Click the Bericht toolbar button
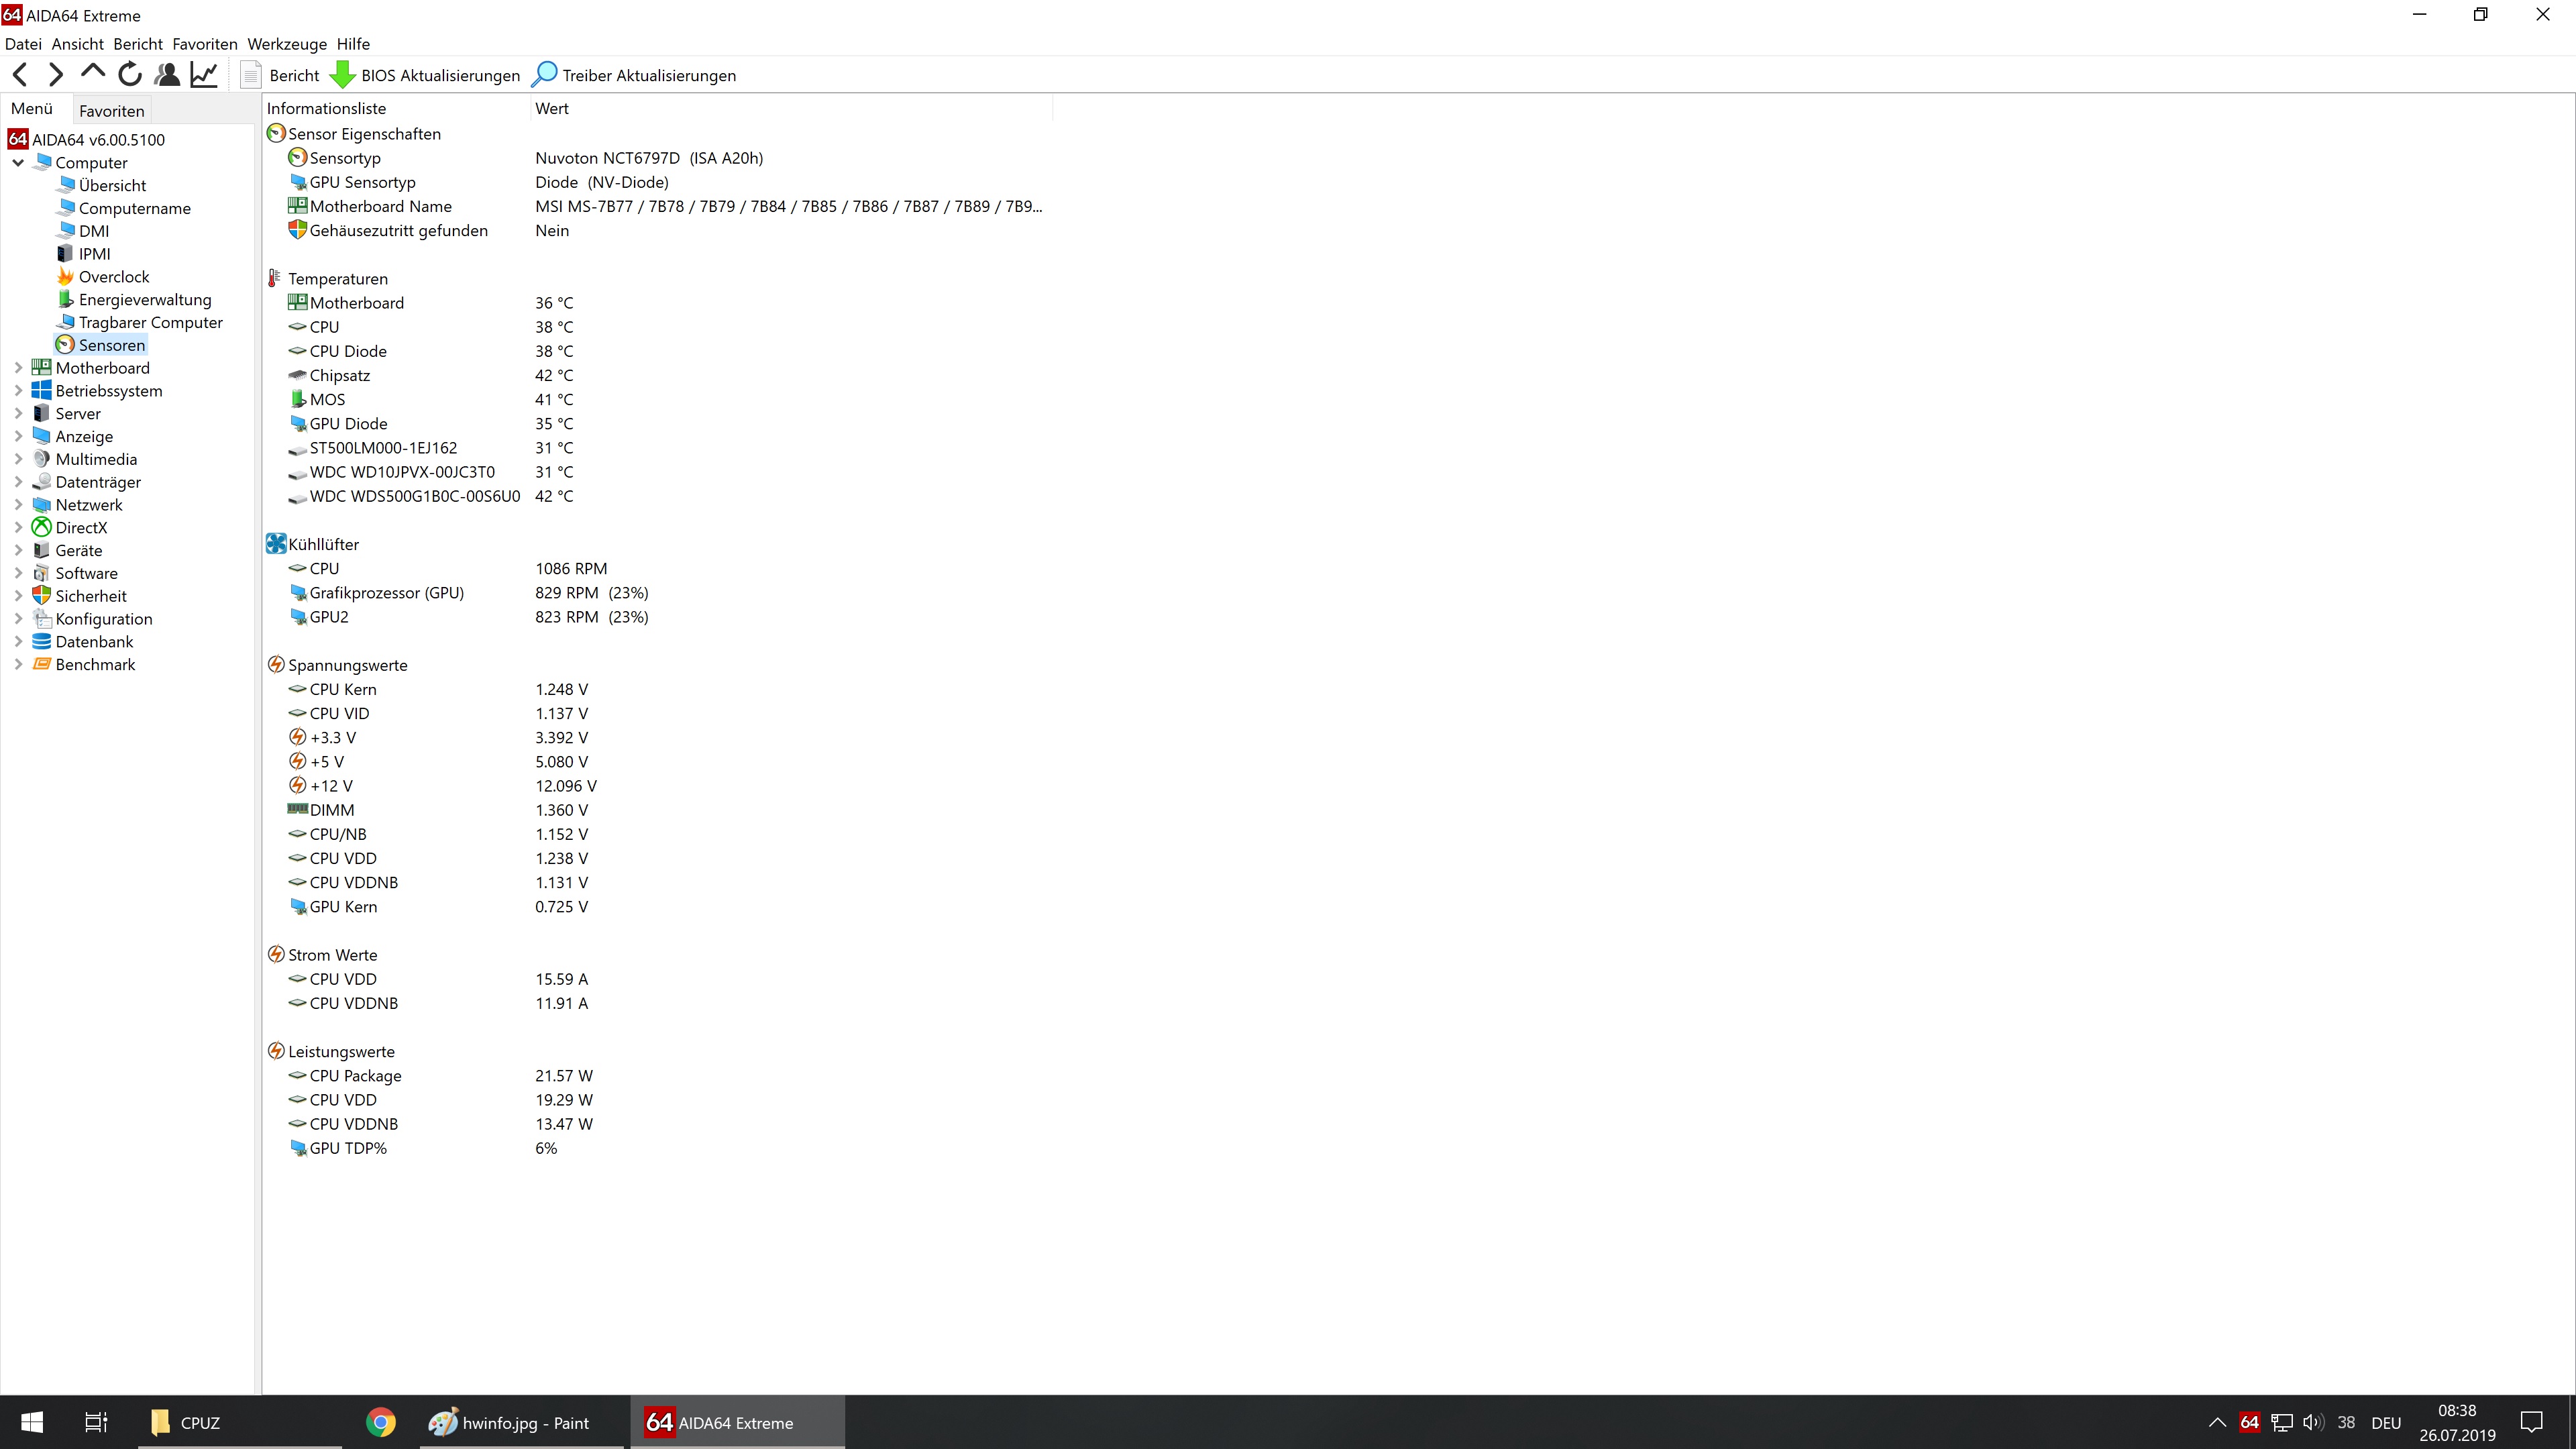 pyautogui.click(x=280, y=76)
